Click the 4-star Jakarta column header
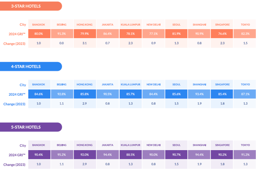 click(108, 85)
